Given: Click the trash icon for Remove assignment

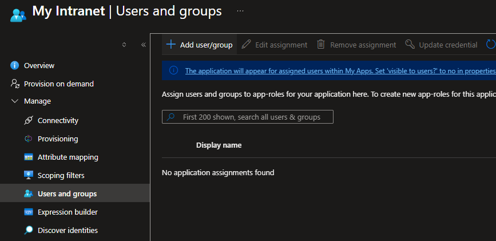Looking at the screenshot, I should point(321,44).
